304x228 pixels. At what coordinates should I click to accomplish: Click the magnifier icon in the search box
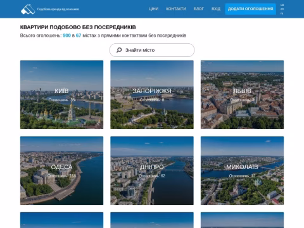coord(119,50)
